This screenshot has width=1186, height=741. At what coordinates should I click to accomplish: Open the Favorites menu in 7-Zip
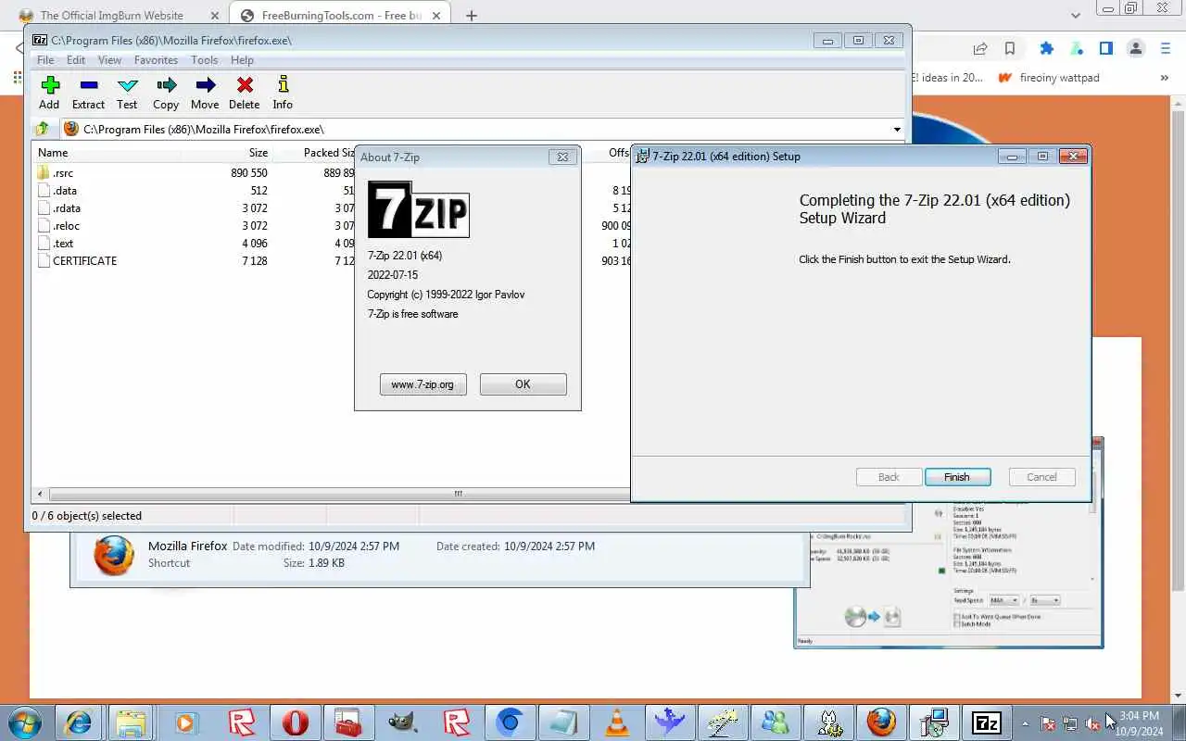(x=156, y=60)
